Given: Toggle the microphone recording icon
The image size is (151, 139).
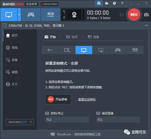Looking at the screenshot, I should pyautogui.click(x=64, y=17).
